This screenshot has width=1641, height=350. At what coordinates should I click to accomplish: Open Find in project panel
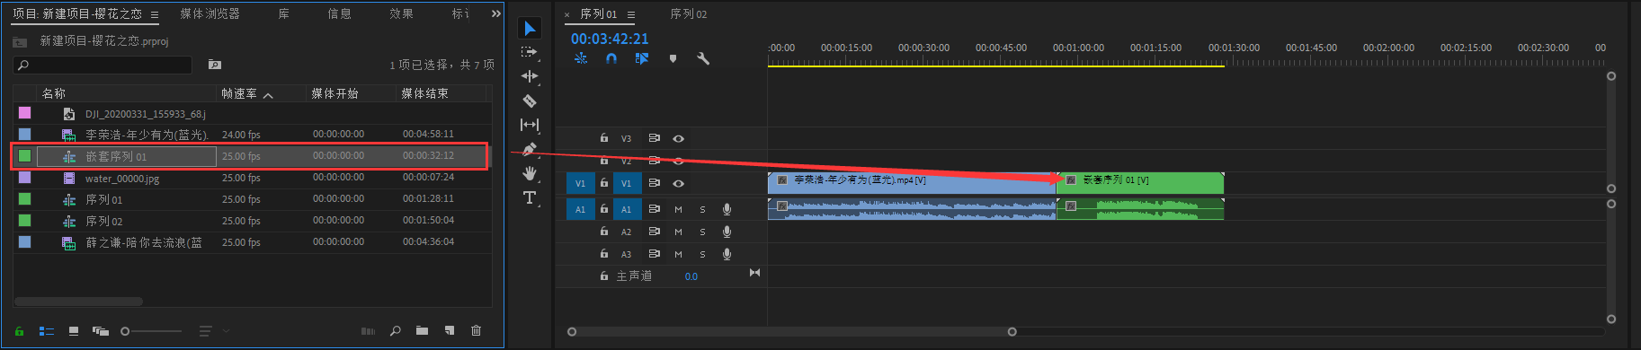tap(396, 331)
